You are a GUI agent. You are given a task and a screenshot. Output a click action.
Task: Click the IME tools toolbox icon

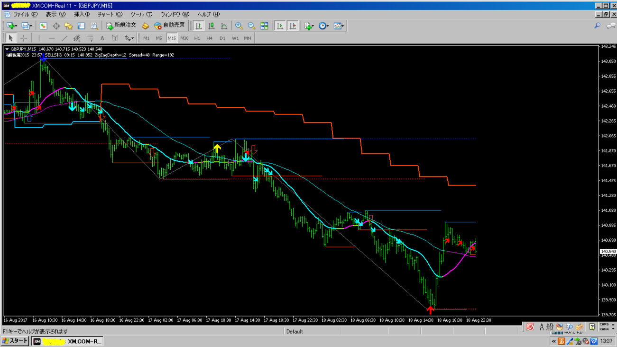coord(579,327)
